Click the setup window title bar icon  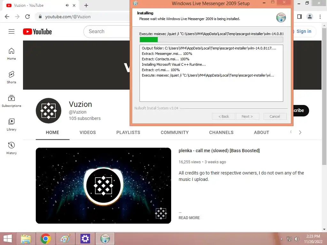click(x=135, y=3)
